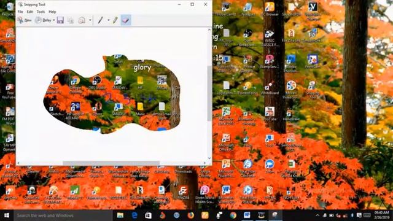Click the Delay button in Snipping Tool
This screenshot has height=221, width=393.
coord(43,20)
